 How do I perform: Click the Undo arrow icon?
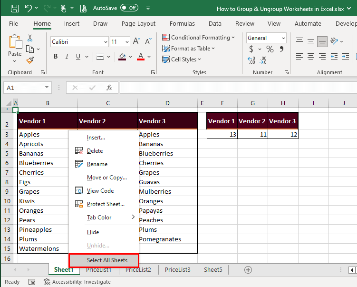click(29, 8)
